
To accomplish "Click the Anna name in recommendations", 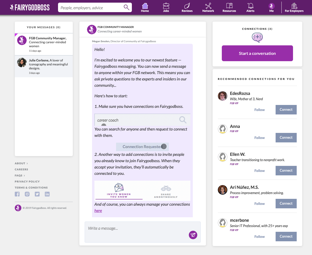I will 235,127.
